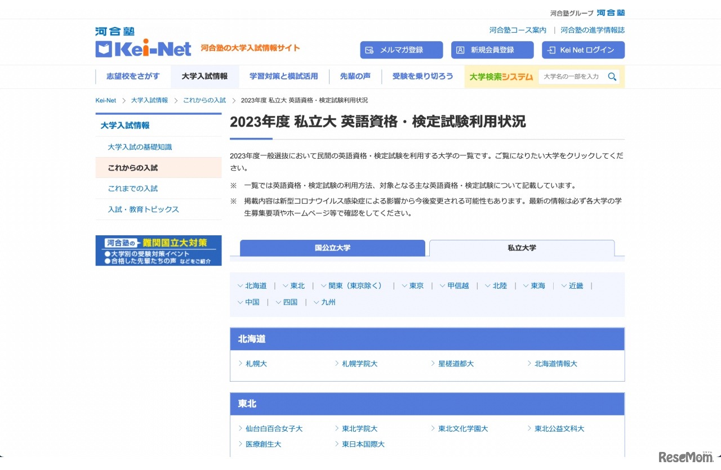Click the search magnifier icon
The image size is (721, 470).
(612, 77)
